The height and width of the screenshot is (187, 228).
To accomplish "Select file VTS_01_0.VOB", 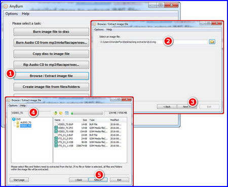I will point(65,142).
